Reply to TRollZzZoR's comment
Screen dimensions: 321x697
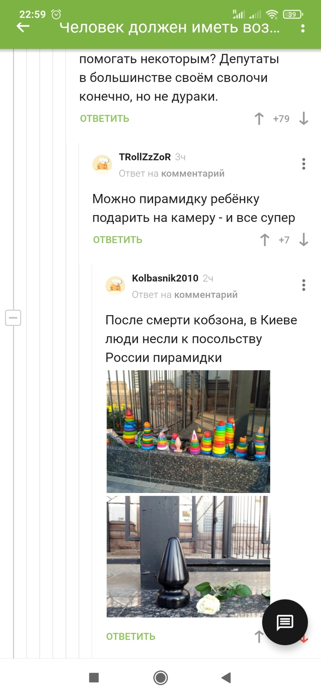coord(117,240)
